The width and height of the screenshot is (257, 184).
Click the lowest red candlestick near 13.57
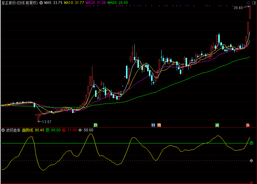[38, 118]
